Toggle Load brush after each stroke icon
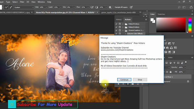This screenshot has height=109, width=194. [6, 7]
